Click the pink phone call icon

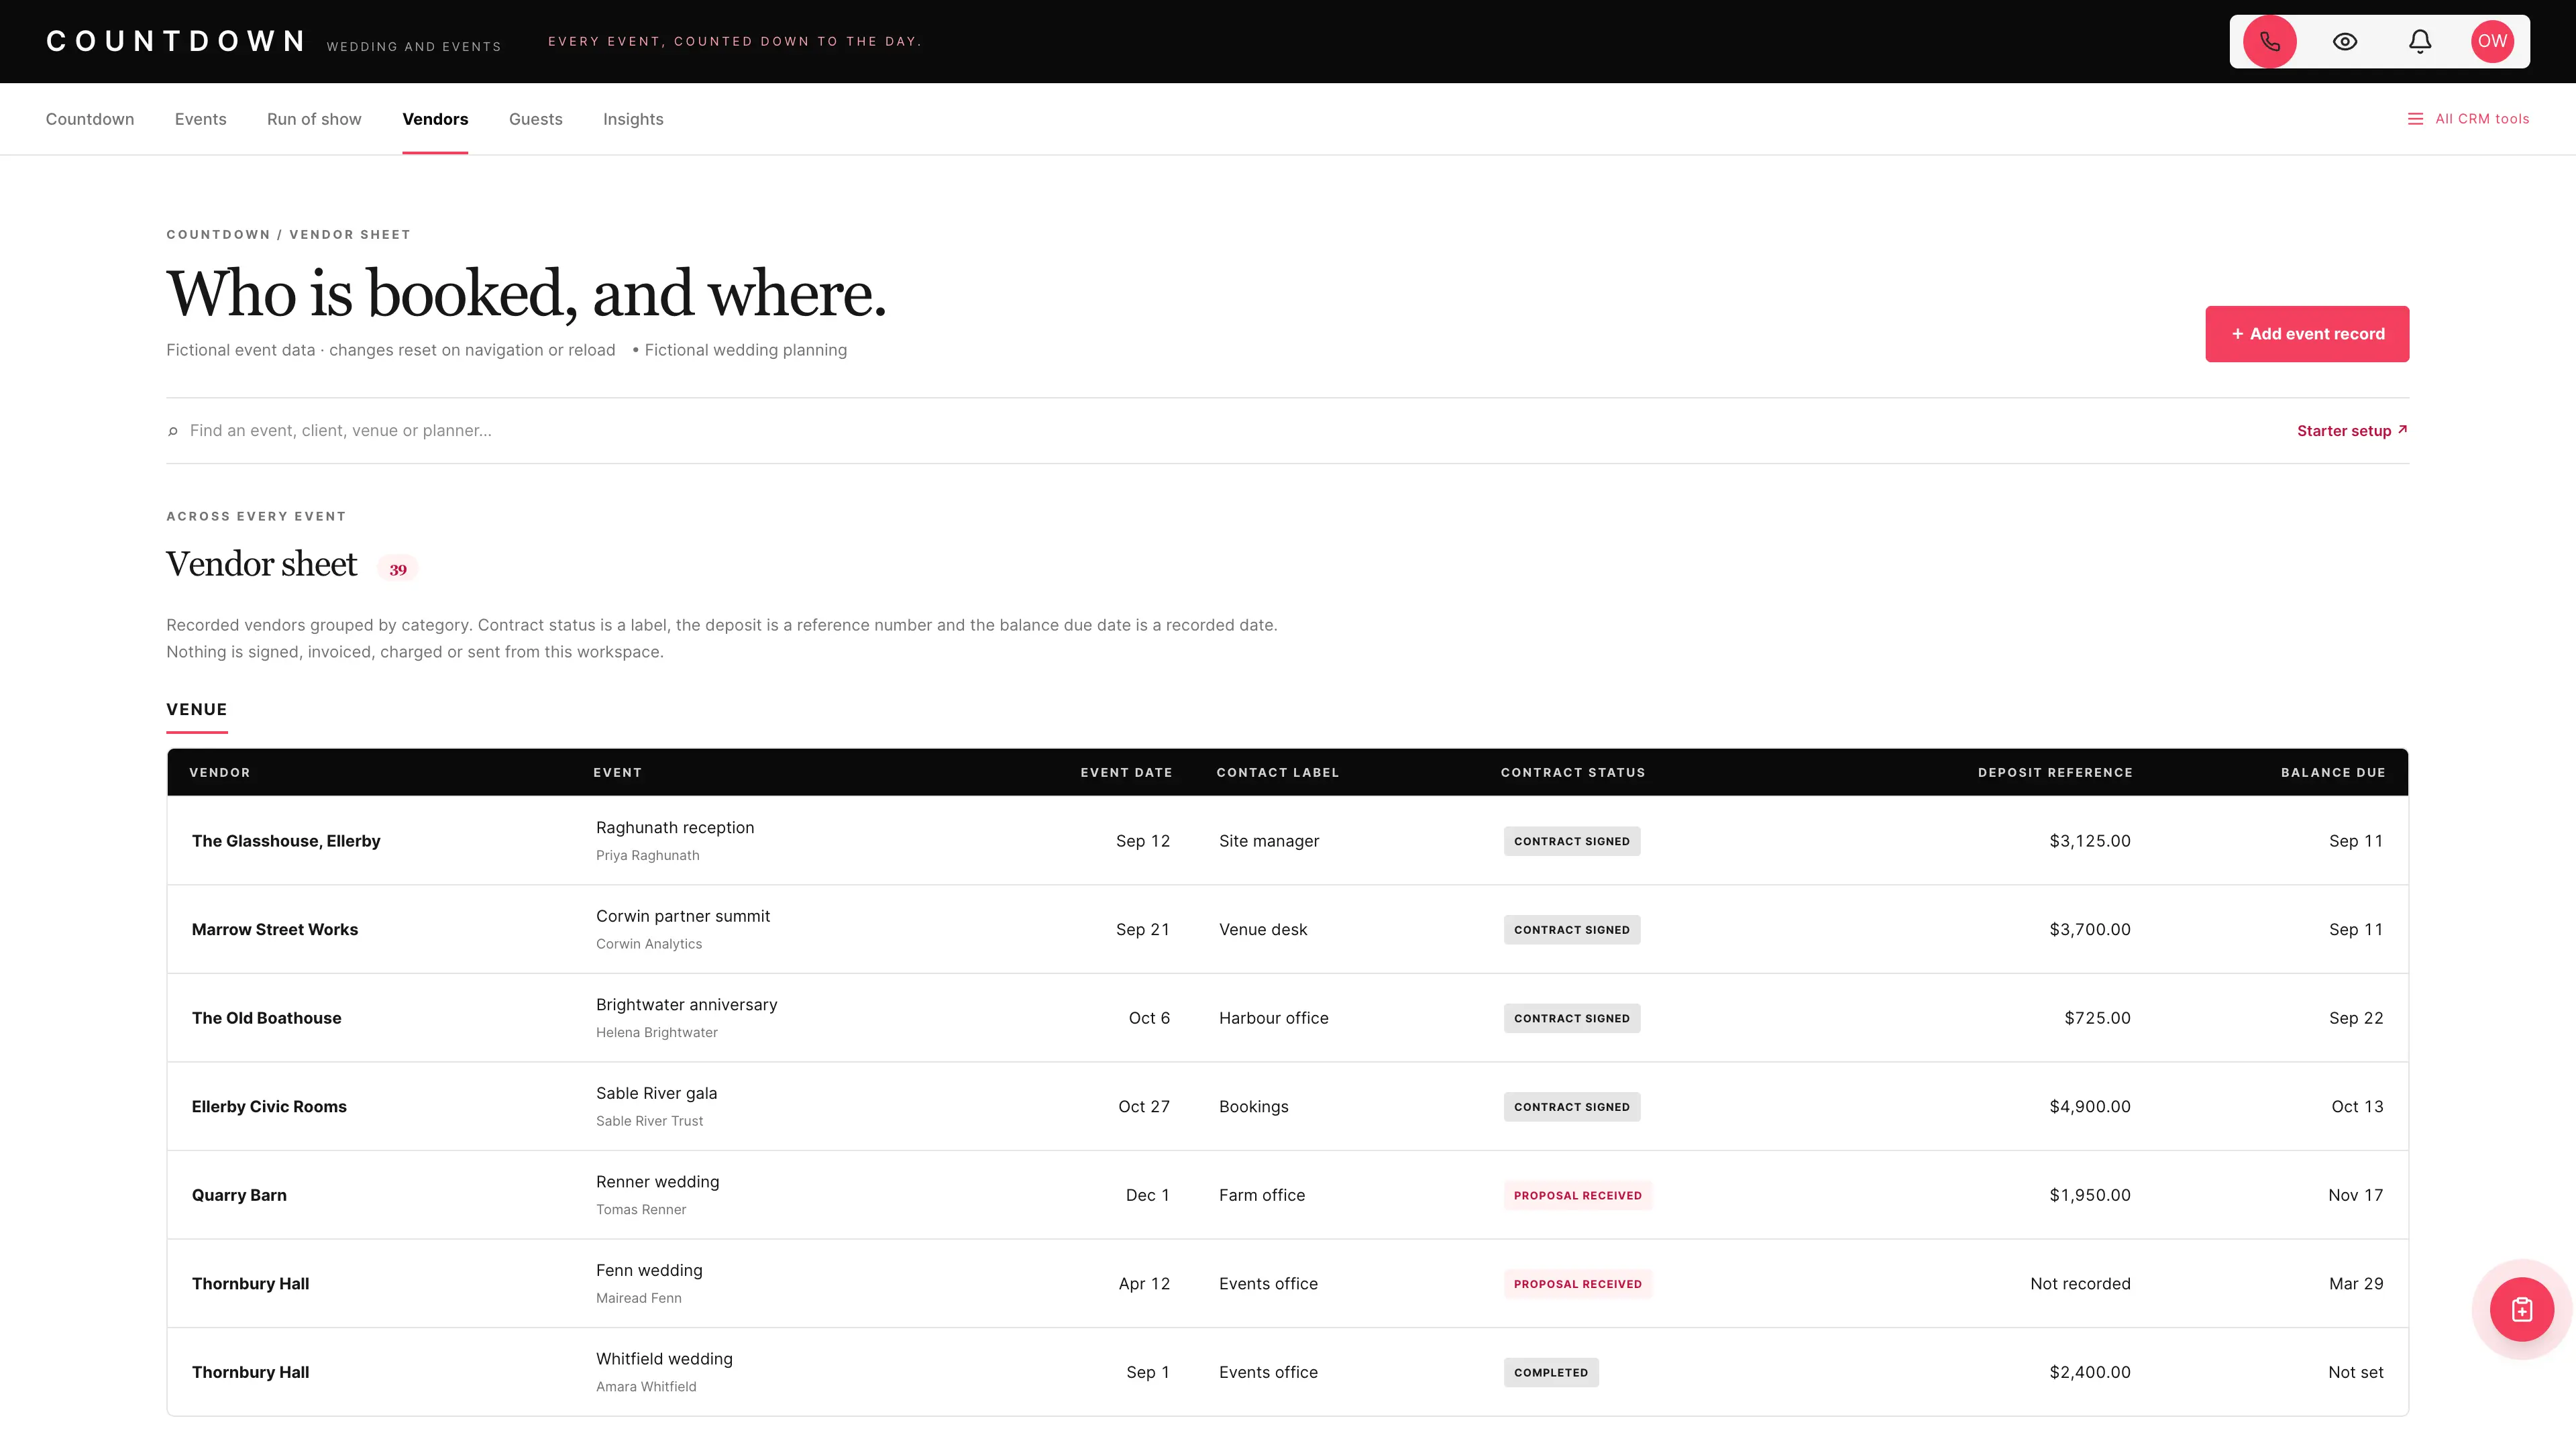tap(2269, 41)
